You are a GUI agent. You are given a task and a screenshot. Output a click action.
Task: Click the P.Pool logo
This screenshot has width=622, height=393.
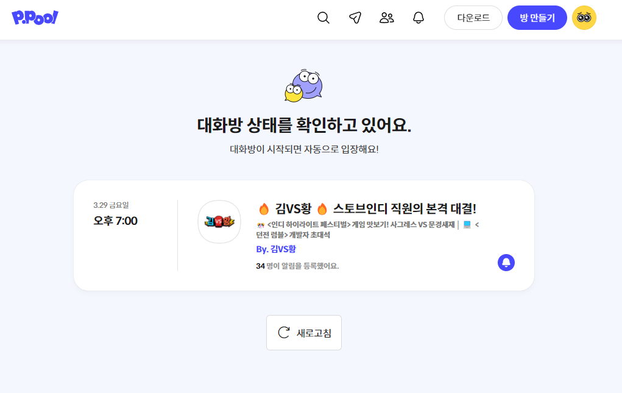pos(35,18)
